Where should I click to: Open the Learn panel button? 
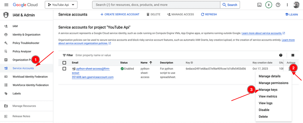[291, 14]
